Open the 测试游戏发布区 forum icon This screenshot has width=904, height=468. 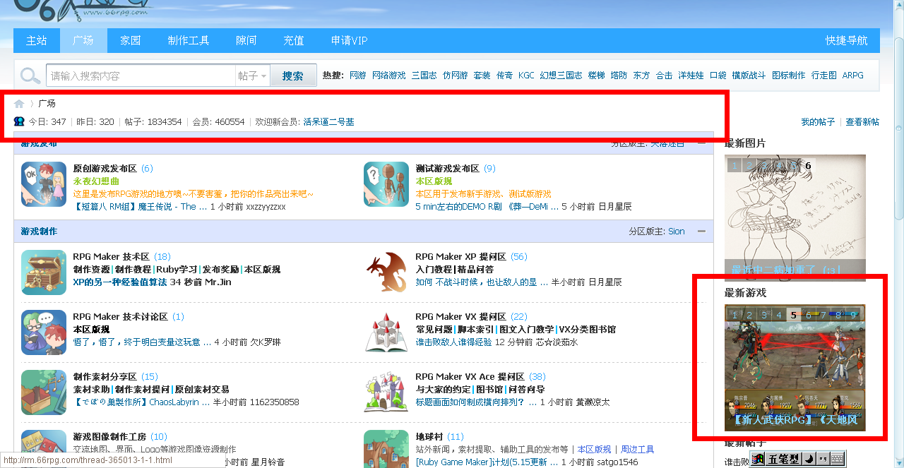click(386, 184)
